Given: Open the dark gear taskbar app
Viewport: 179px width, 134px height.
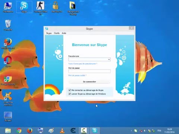Looking at the screenshot, I should 73,131.
